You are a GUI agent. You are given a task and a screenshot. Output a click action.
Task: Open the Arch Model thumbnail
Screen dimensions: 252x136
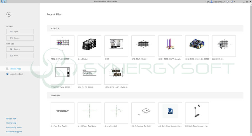[89, 46]
